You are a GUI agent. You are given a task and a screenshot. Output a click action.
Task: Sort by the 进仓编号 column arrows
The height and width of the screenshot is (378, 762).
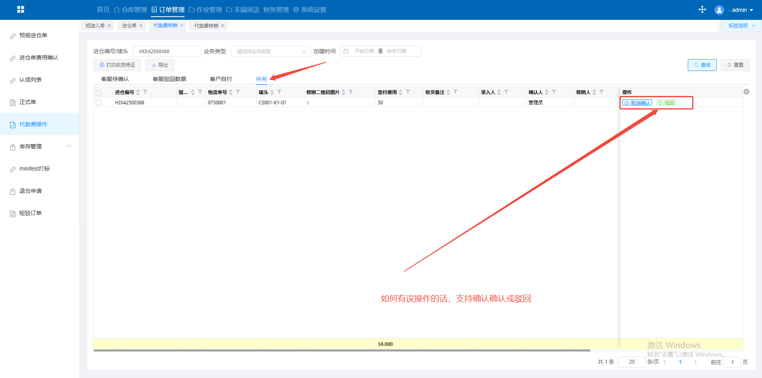tap(138, 92)
